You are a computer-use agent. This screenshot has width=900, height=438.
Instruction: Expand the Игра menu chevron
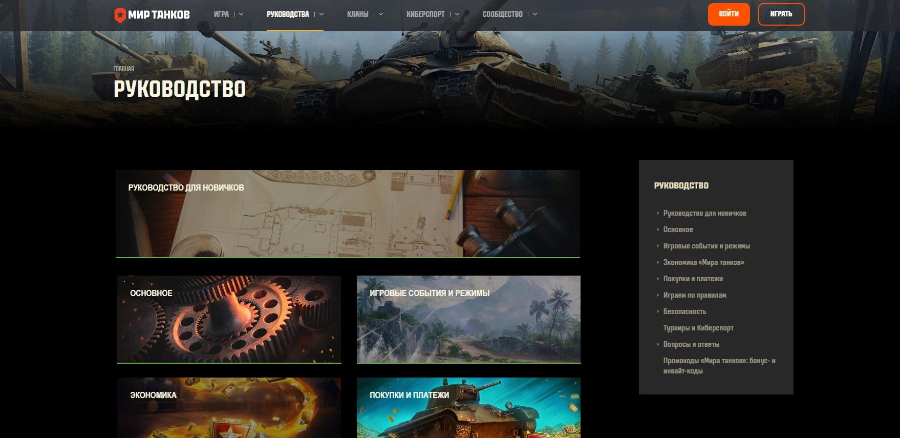pyautogui.click(x=241, y=14)
